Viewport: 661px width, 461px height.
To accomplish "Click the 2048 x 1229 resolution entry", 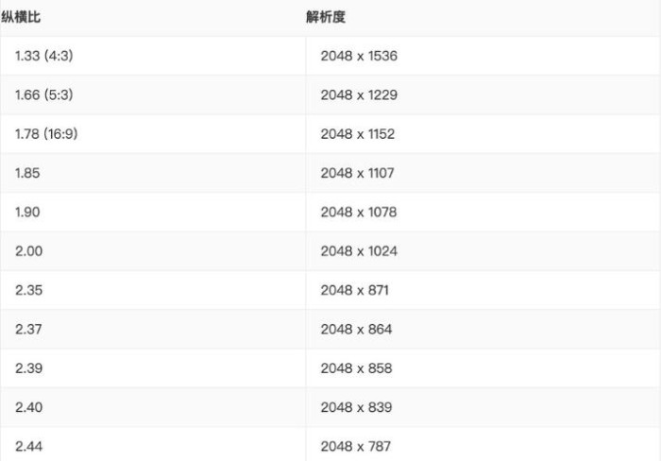I will pyautogui.click(x=359, y=94).
